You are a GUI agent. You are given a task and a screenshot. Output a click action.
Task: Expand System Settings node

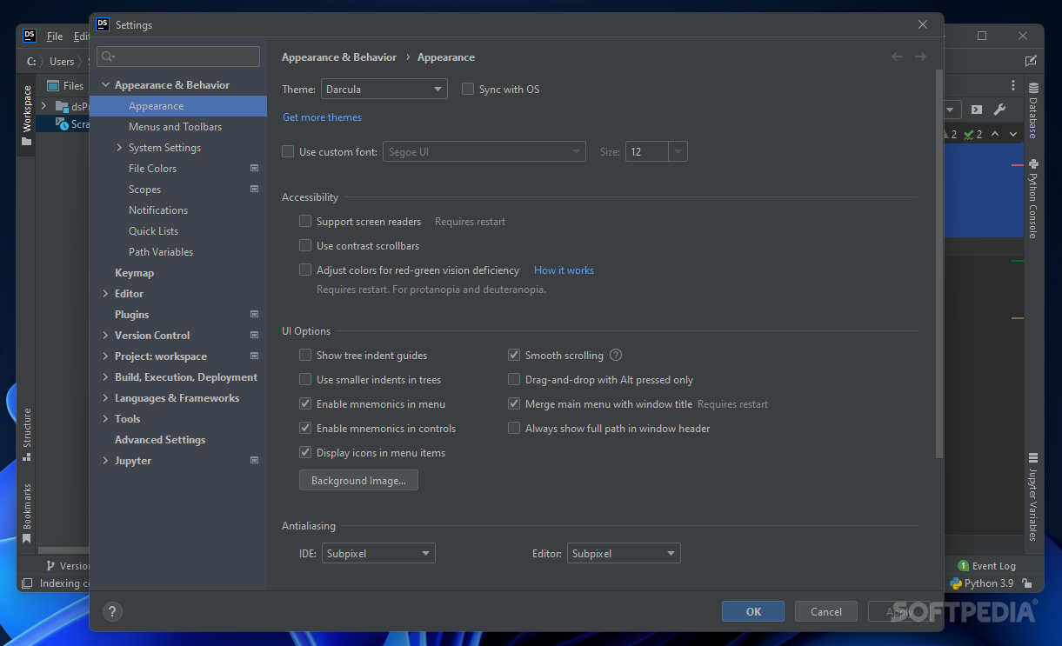click(x=119, y=147)
